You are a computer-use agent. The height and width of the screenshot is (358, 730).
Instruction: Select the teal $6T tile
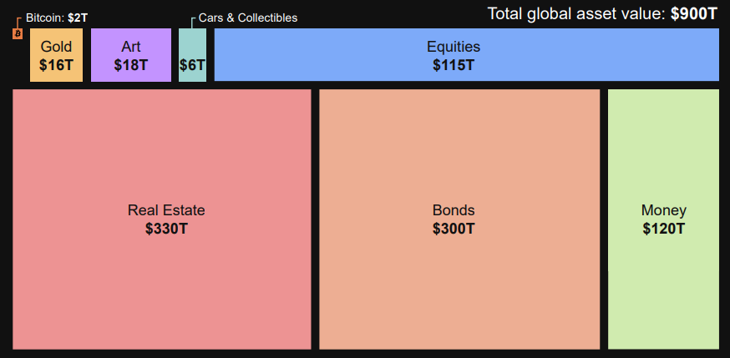click(192, 63)
